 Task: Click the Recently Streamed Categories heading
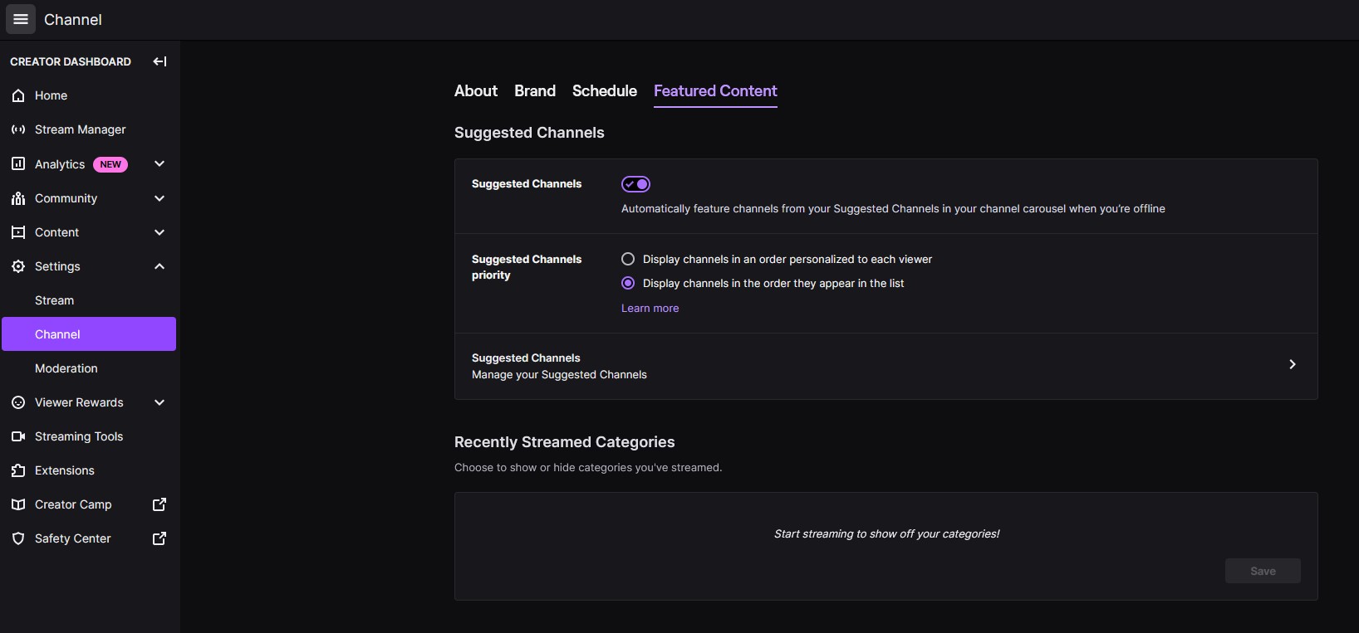[565, 442]
